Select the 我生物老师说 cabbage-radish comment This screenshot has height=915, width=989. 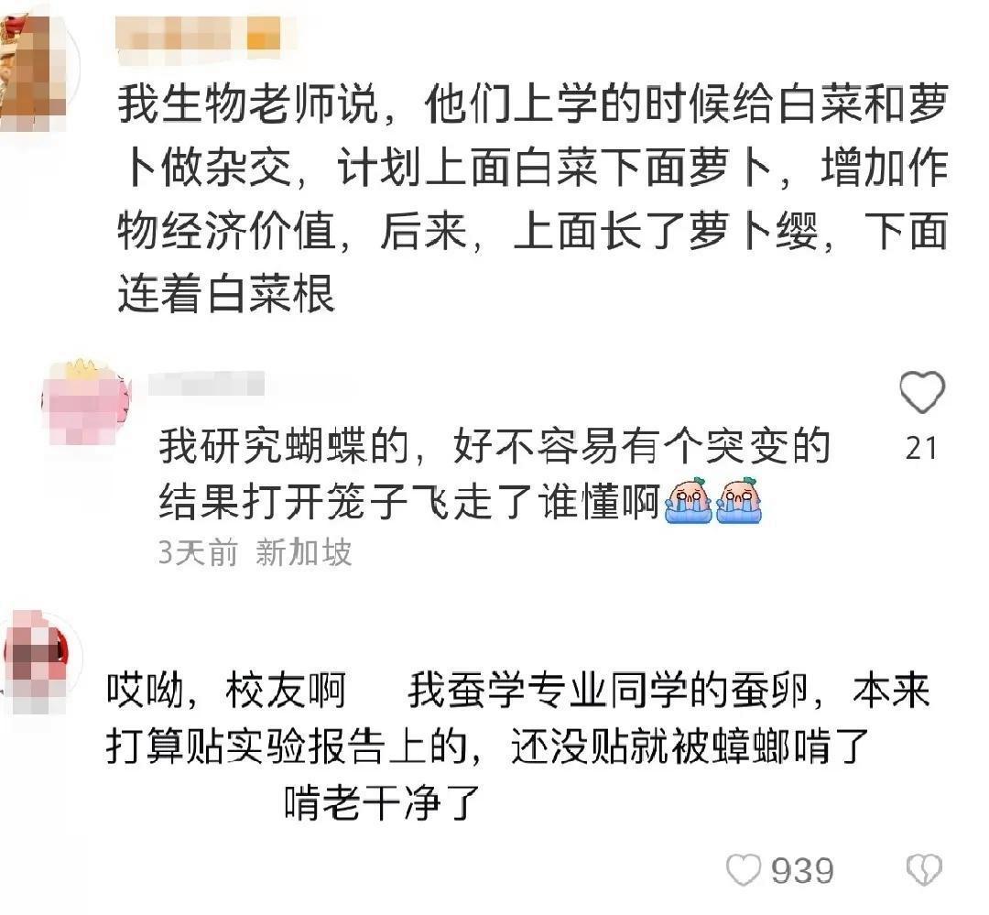533,199
